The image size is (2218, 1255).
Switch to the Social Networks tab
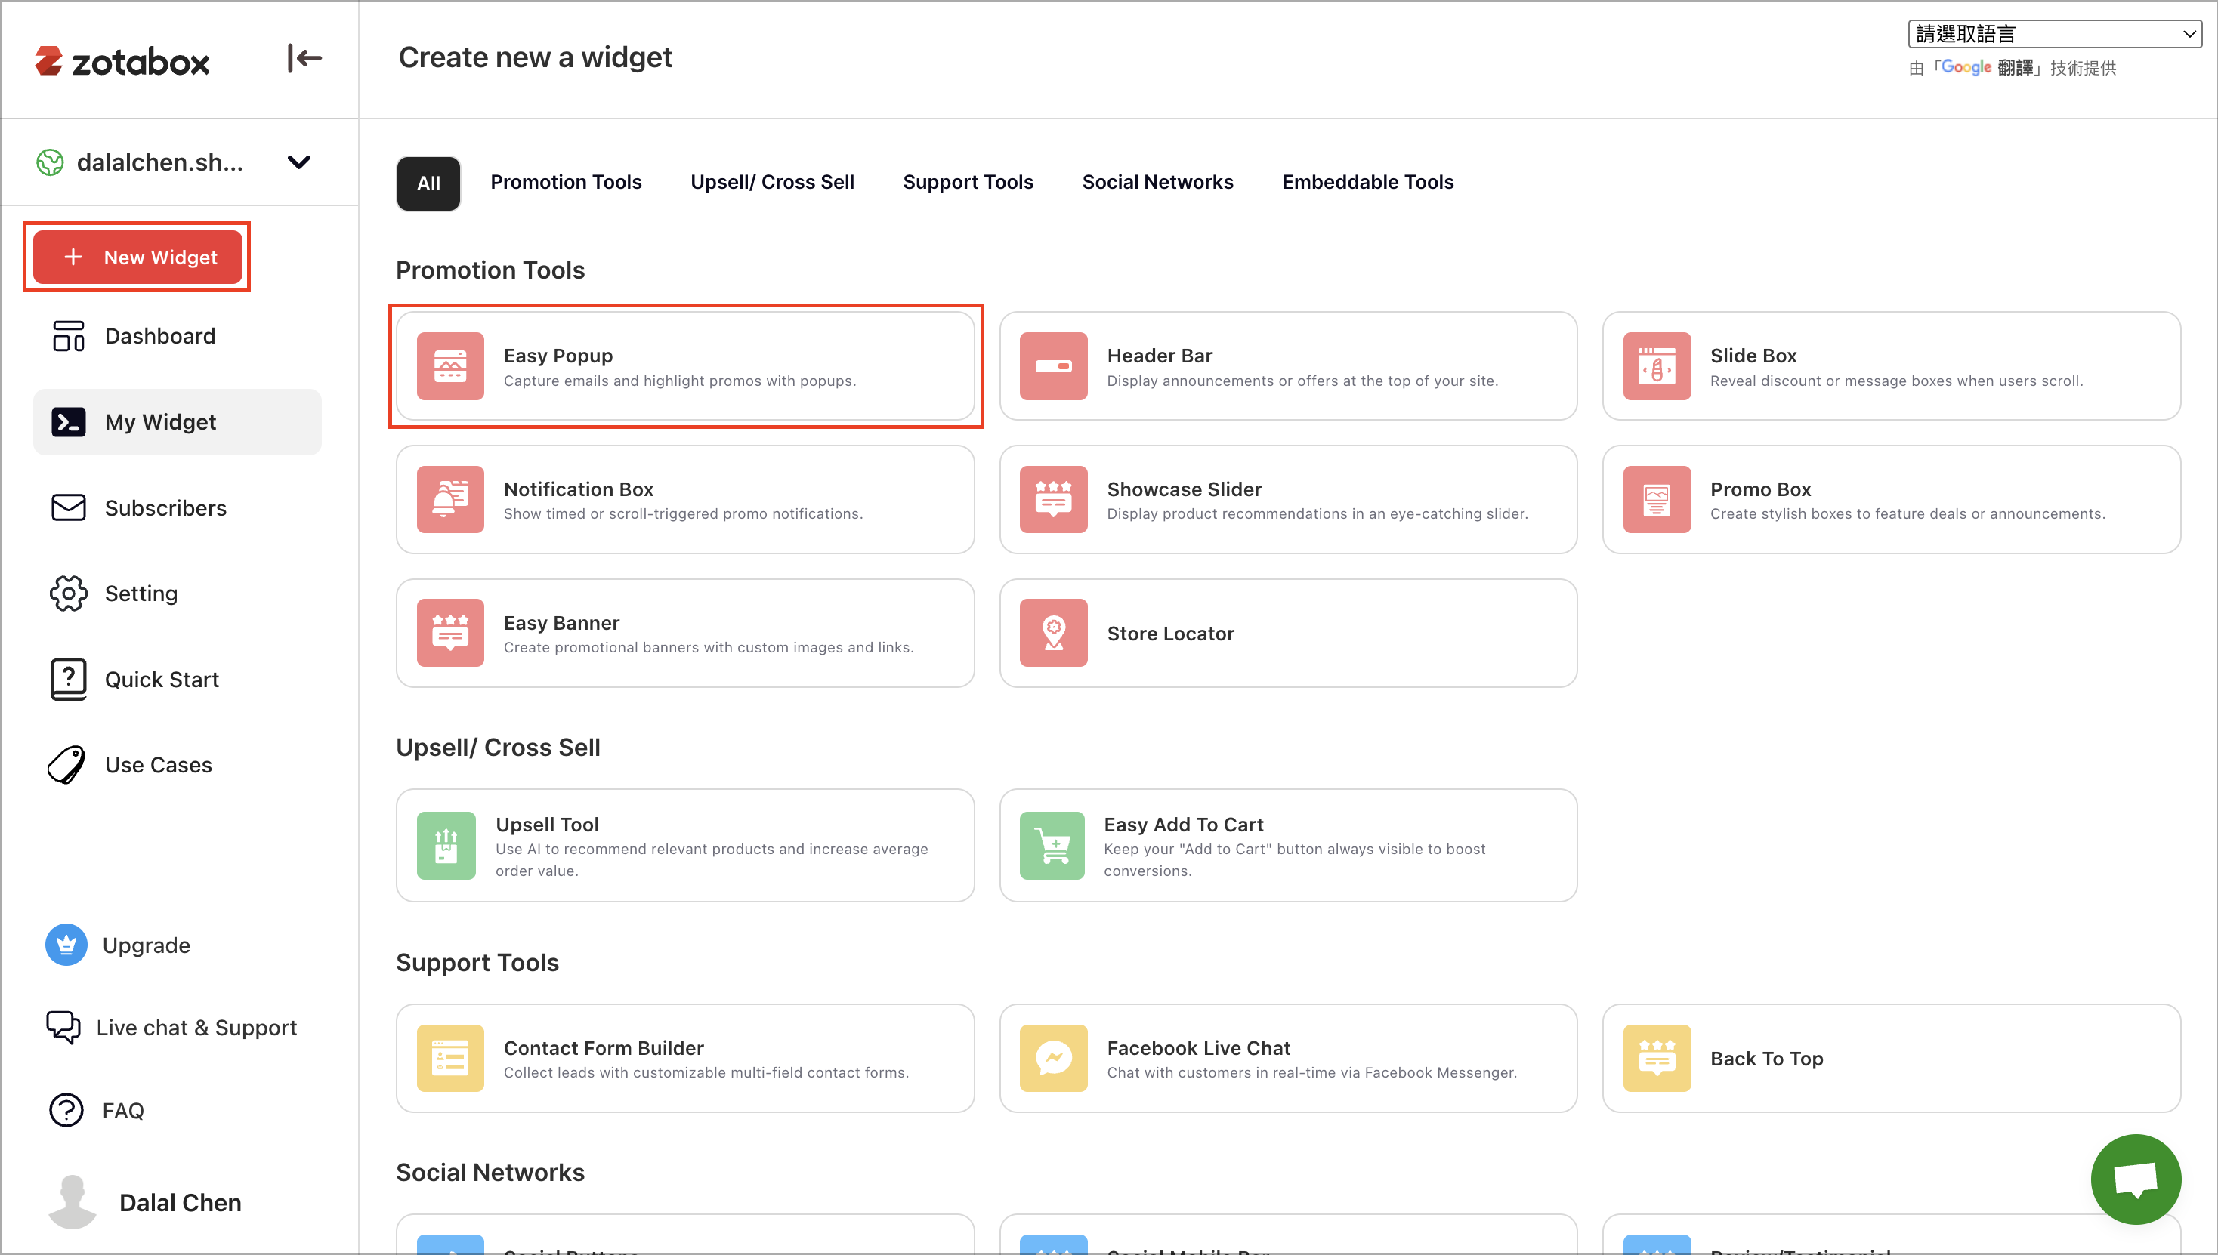pos(1158,182)
